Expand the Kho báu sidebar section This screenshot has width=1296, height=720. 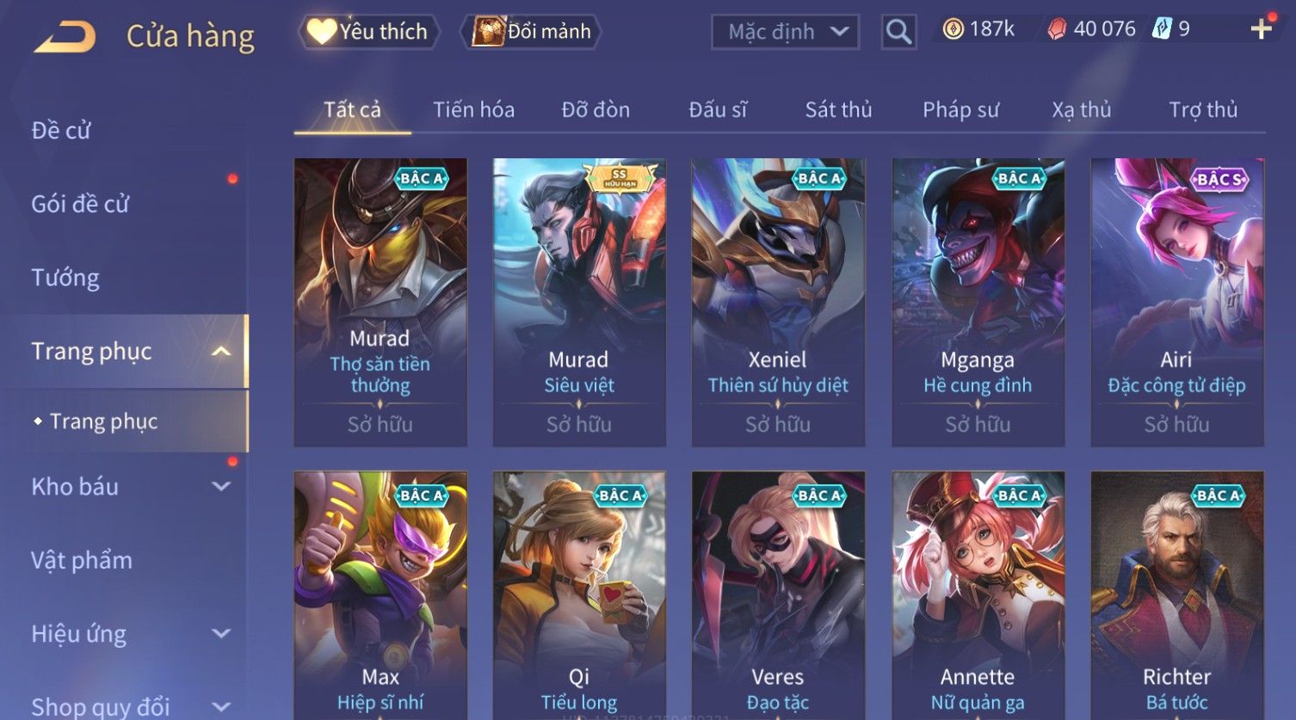click(221, 486)
